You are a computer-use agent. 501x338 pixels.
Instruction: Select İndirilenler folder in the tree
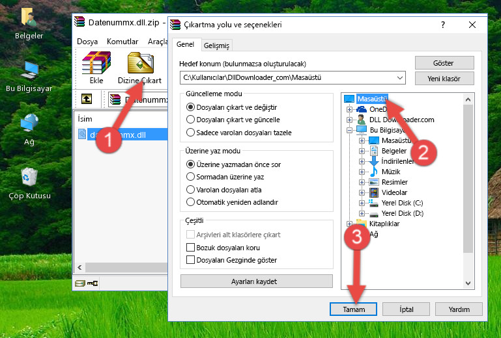398,161
